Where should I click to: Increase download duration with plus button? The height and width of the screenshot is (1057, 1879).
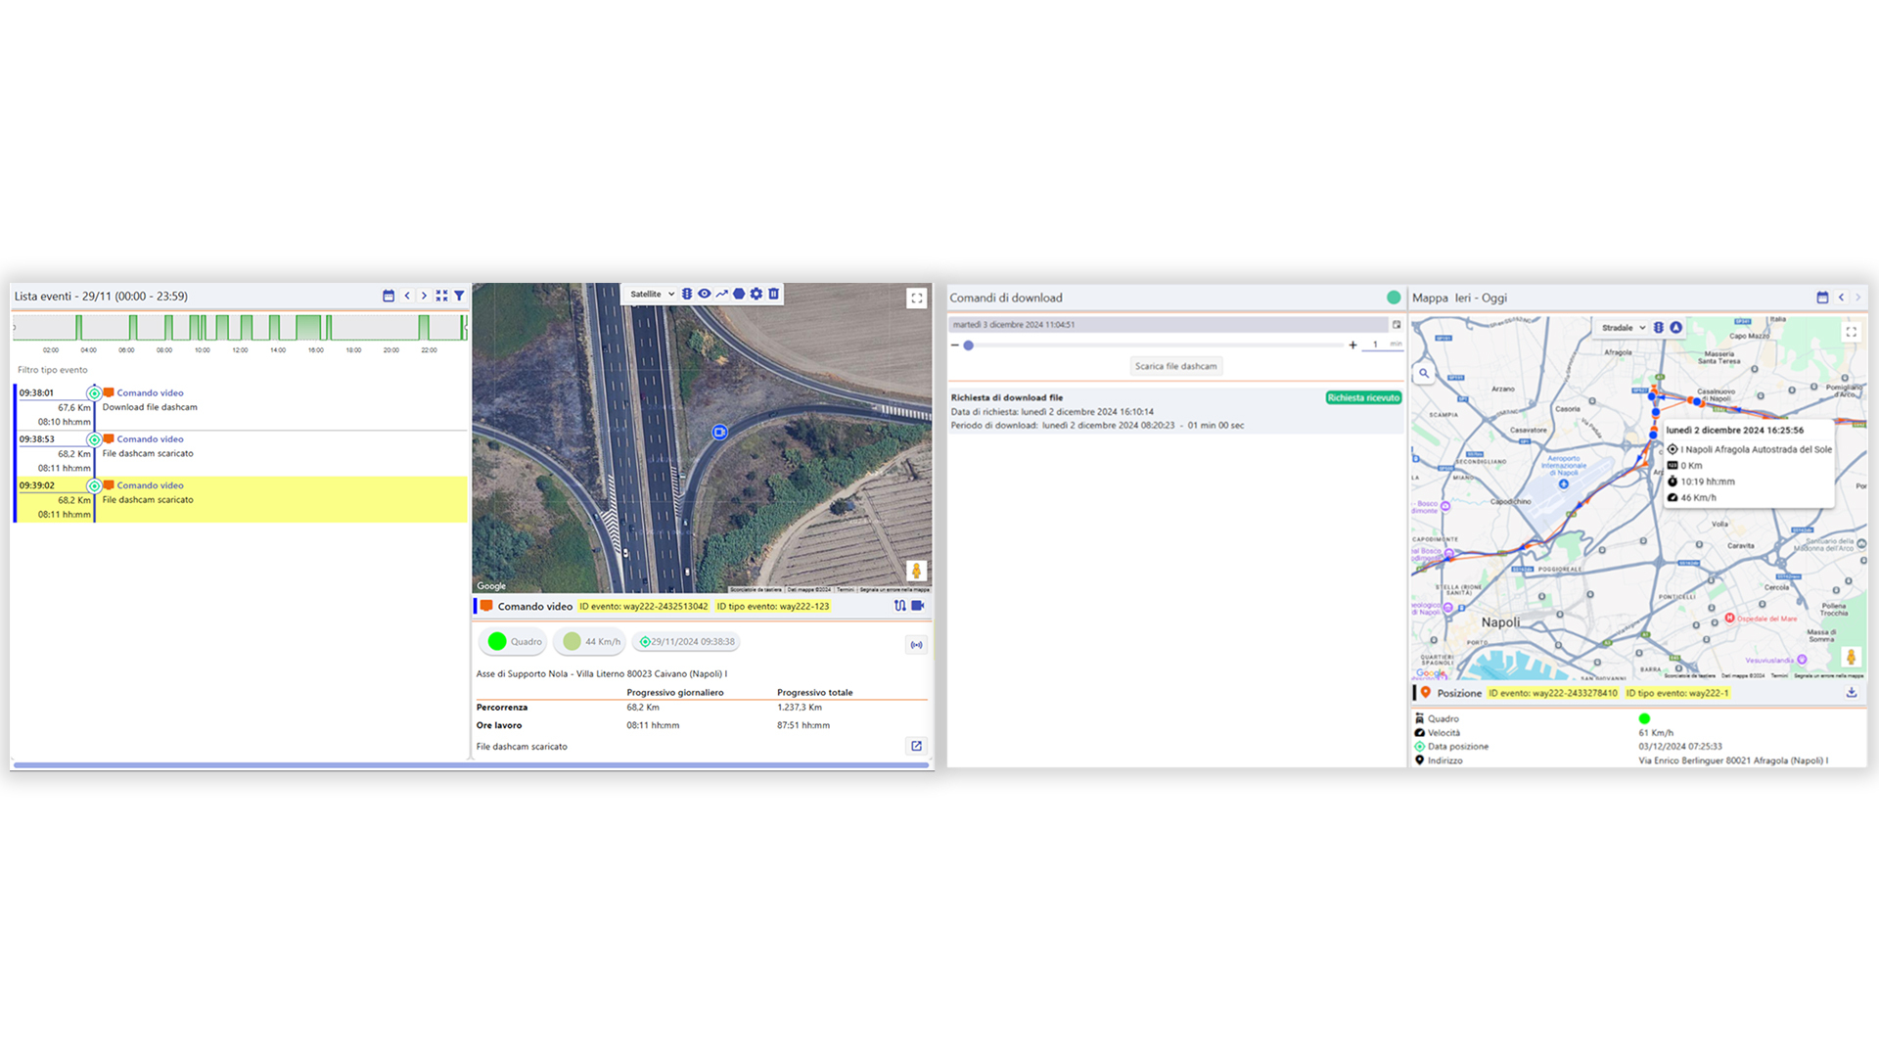point(1352,345)
